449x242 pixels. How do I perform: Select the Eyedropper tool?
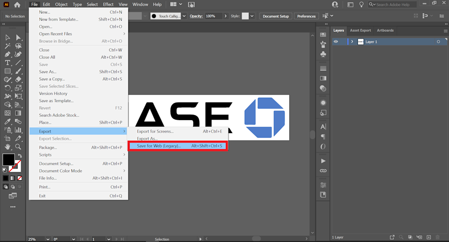[8, 121]
